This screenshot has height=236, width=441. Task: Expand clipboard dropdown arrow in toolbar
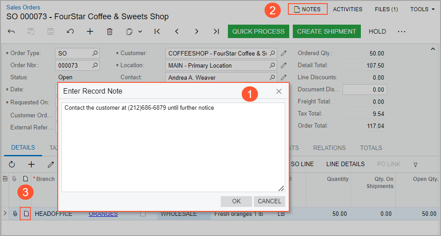140,31
